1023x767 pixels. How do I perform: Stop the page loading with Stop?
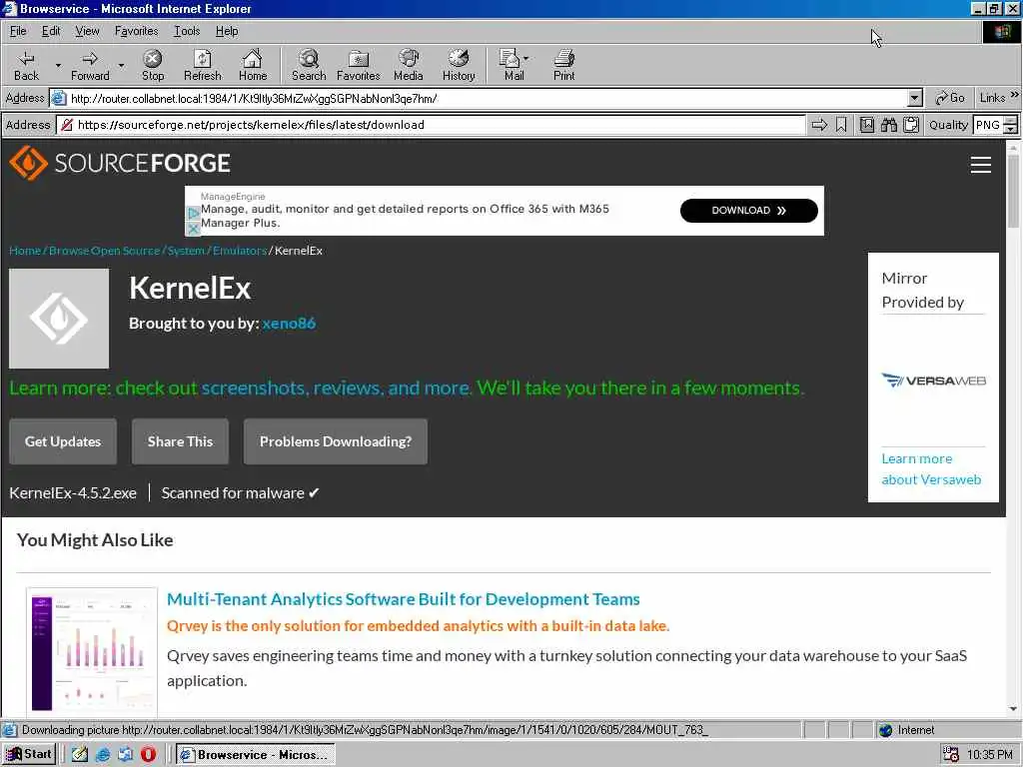click(x=153, y=65)
